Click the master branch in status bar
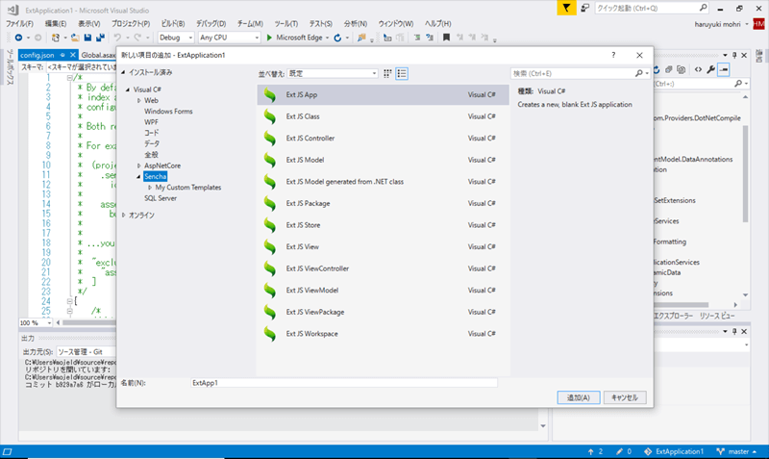Image resolution: width=769 pixels, height=459 pixels. pos(736,451)
